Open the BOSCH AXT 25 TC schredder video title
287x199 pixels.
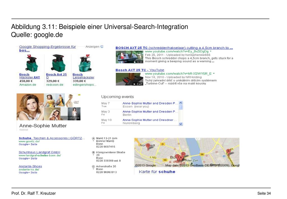click(x=174, y=48)
